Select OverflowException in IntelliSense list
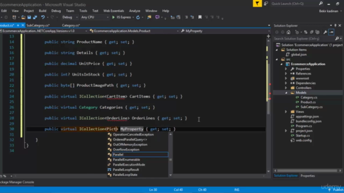The height and width of the screenshot is (193, 344). [x=126, y=150]
